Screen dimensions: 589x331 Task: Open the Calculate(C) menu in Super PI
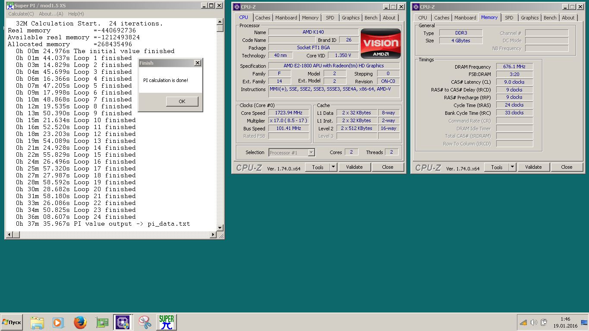[x=21, y=14]
